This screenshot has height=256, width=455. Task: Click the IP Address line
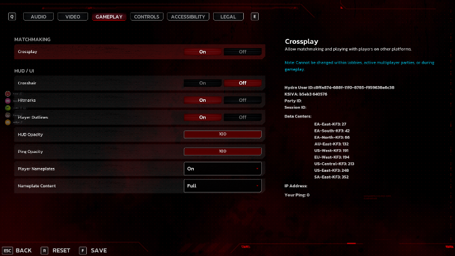point(296,186)
